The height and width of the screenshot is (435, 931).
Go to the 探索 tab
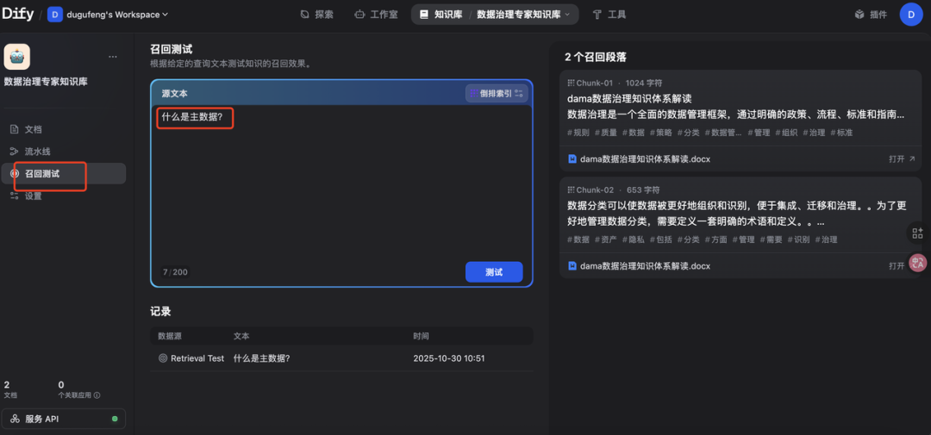[x=317, y=15]
